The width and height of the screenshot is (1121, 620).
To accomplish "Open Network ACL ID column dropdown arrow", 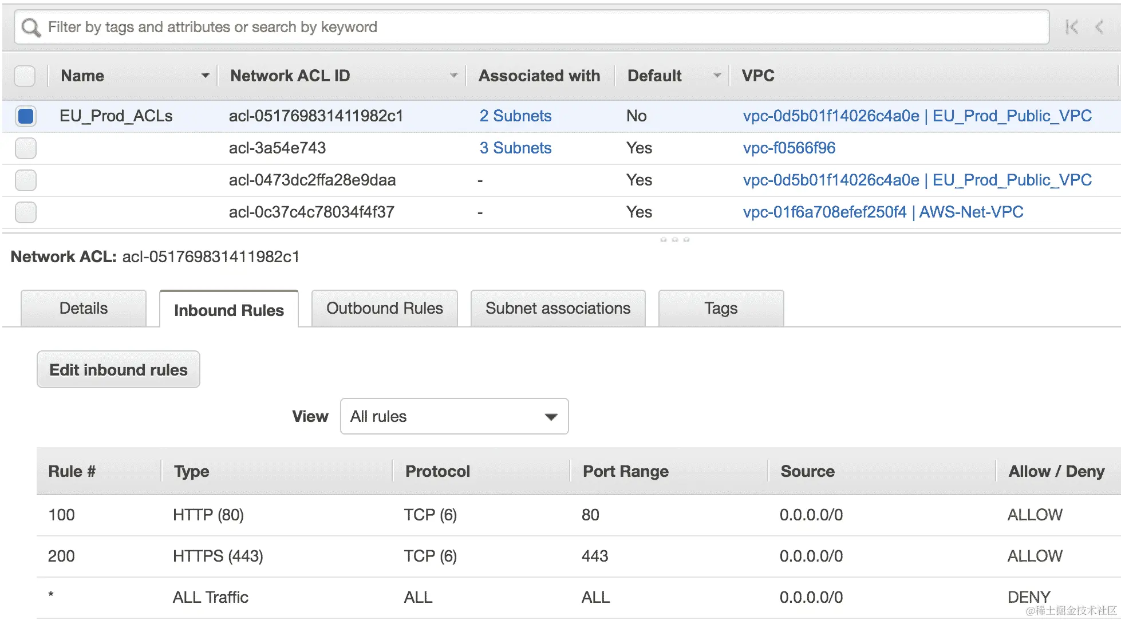I will 453,76.
